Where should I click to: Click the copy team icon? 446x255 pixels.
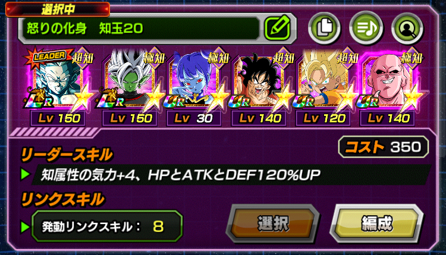tap(325, 28)
